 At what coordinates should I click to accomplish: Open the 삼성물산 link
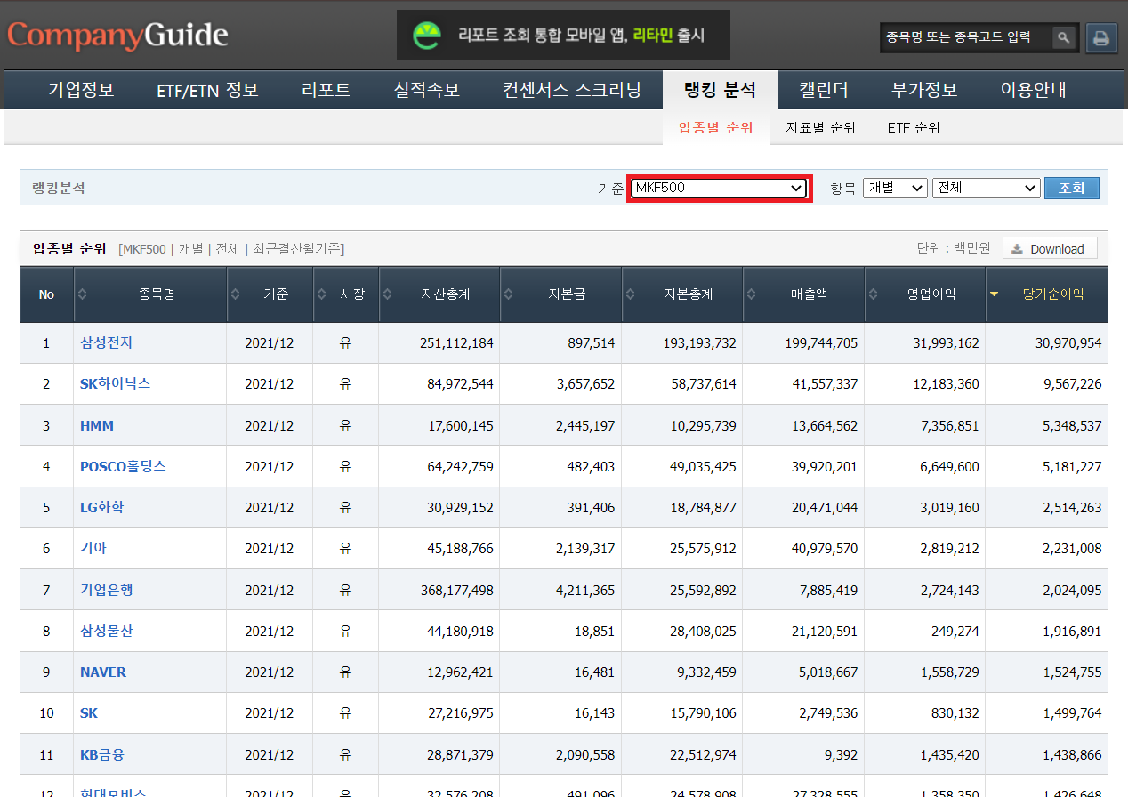[x=107, y=631]
